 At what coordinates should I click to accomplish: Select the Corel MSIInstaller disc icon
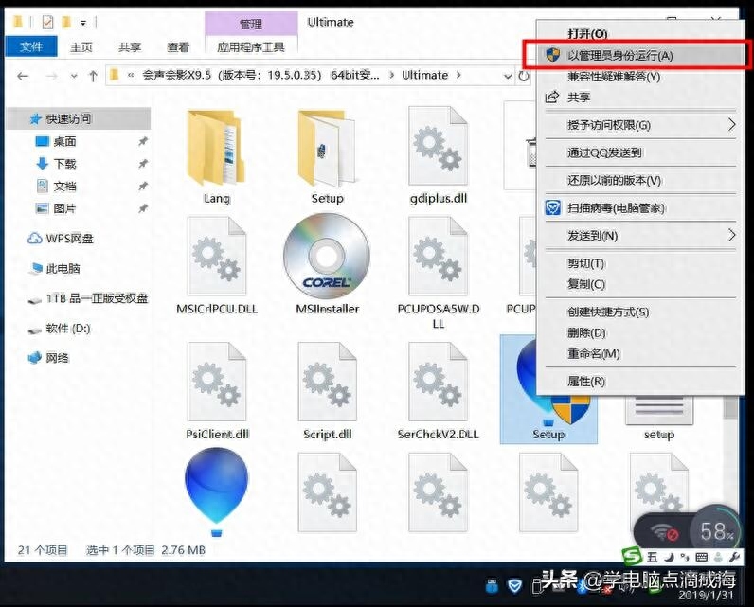click(x=327, y=257)
